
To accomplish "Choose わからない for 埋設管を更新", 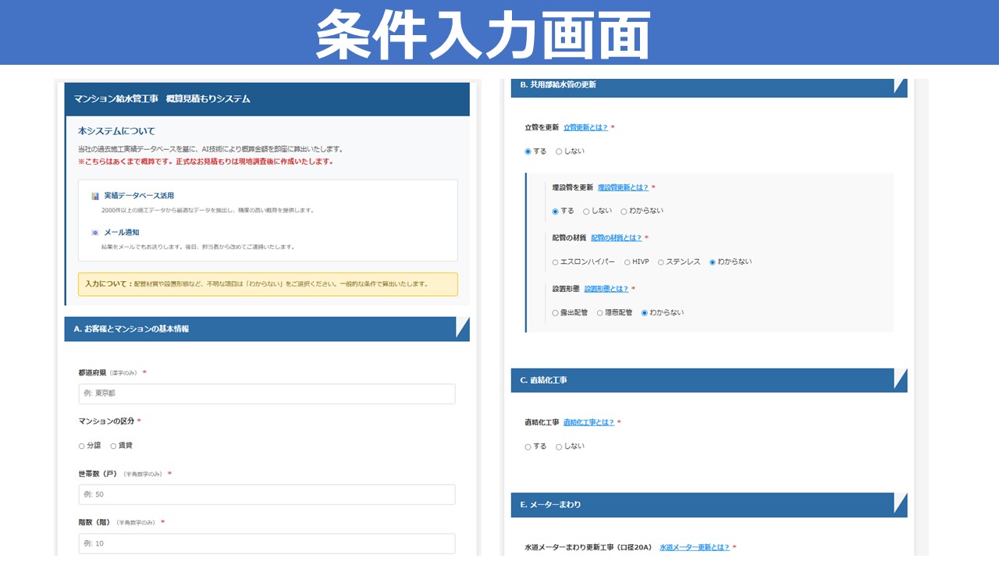I will pyautogui.click(x=624, y=212).
